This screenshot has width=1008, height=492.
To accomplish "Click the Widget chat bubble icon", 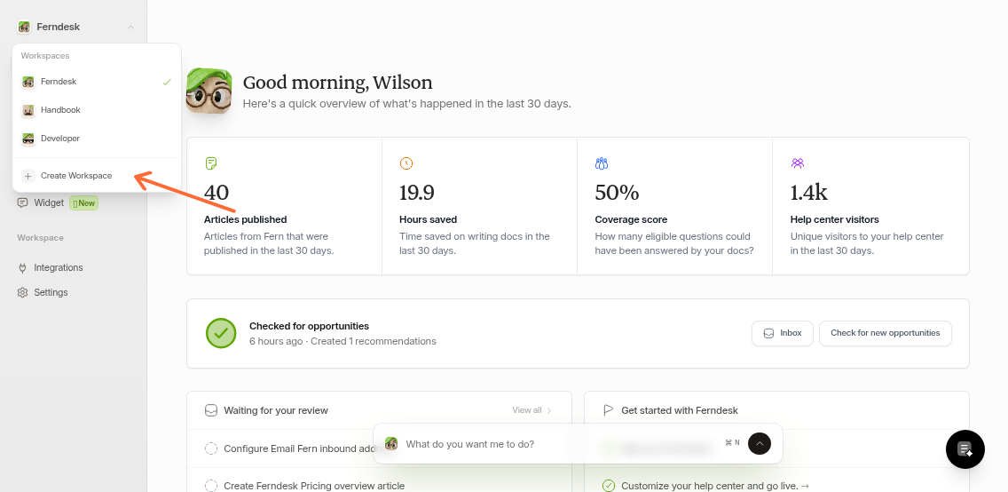I will pyautogui.click(x=23, y=202).
